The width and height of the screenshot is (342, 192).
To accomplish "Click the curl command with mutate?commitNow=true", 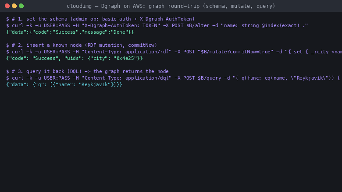I will pos(174,52).
